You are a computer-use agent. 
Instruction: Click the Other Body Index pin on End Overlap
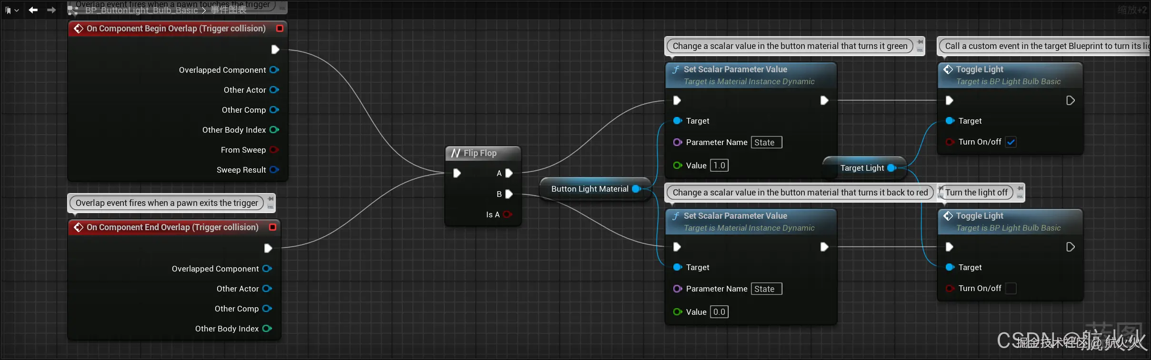pos(267,329)
